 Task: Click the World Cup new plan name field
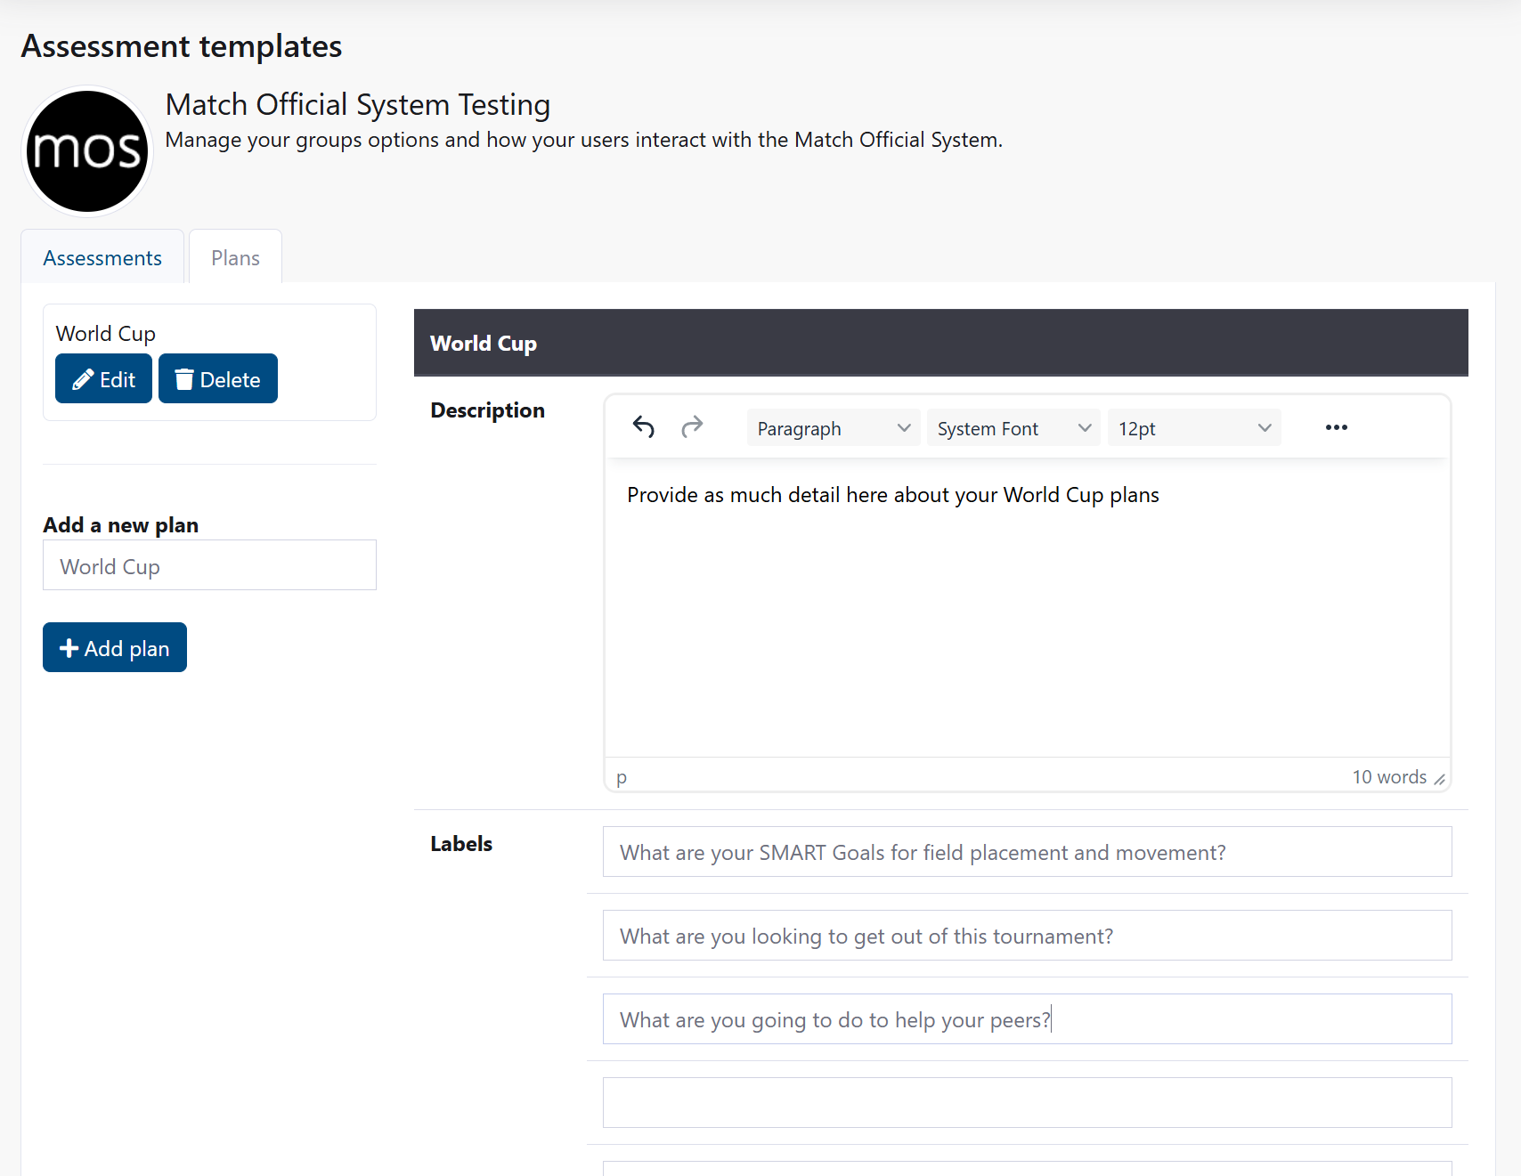pos(209,565)
